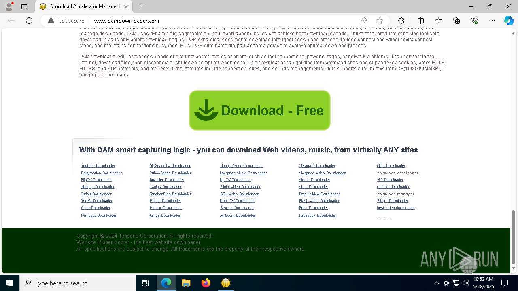Open the Aniboom Downloader link
The image size is (518, 291).
pos(238,215)
